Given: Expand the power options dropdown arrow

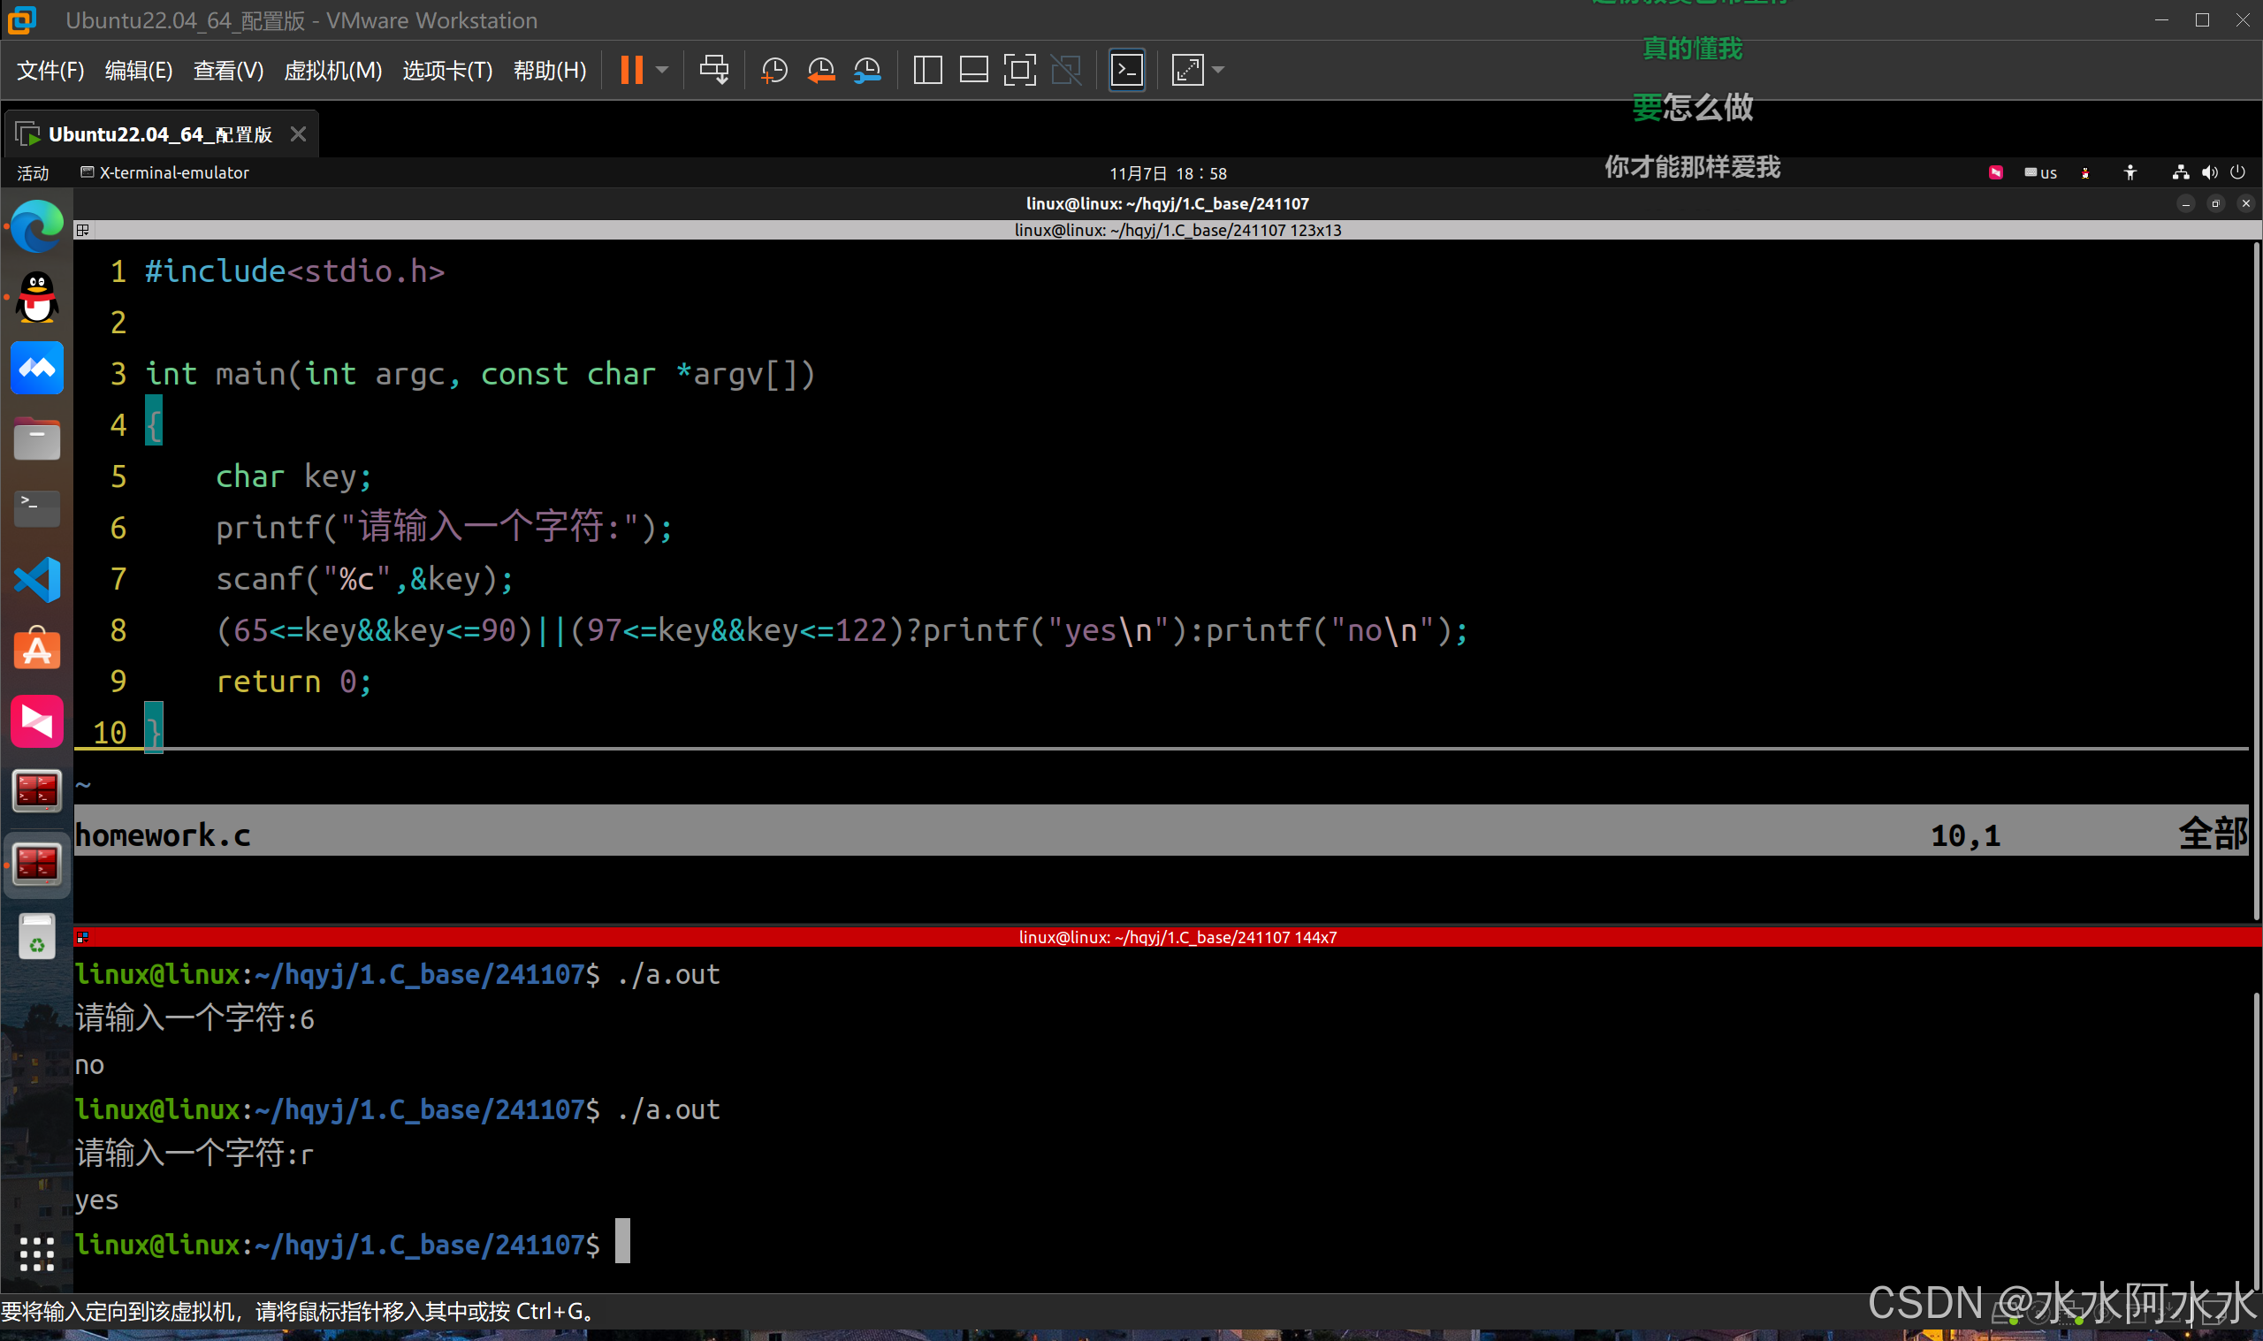Looking at the screenshot, I should coord(662,71).
